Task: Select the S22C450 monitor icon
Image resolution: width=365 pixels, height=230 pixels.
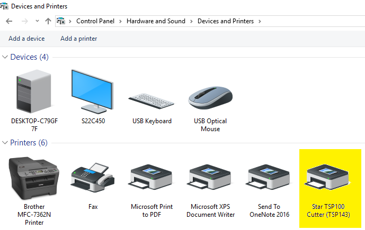Action: pos(92,91)
